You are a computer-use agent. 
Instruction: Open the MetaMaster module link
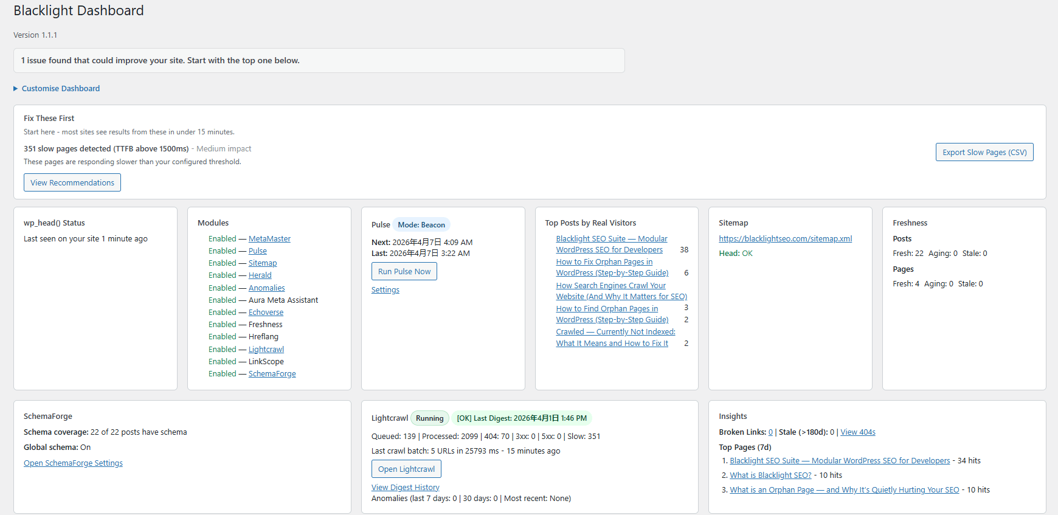269,239
